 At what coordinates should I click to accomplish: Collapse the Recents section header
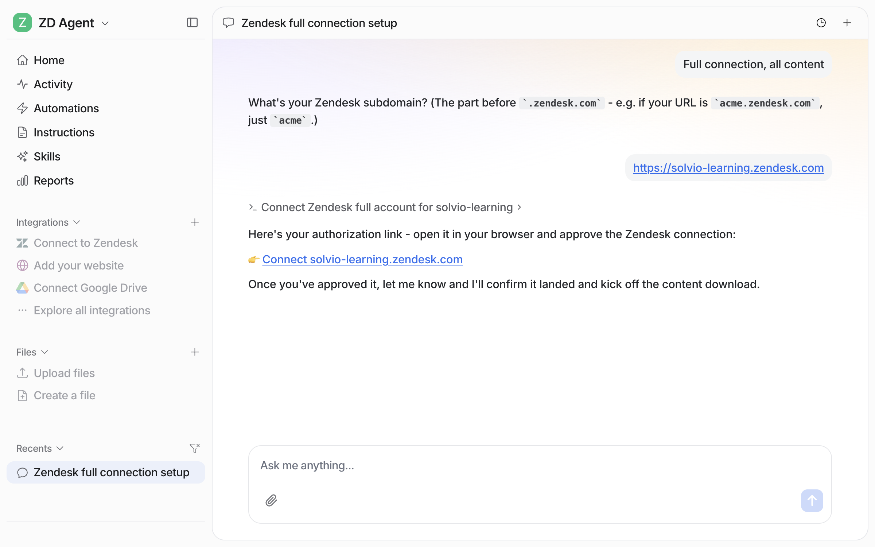tap(40, 449)
